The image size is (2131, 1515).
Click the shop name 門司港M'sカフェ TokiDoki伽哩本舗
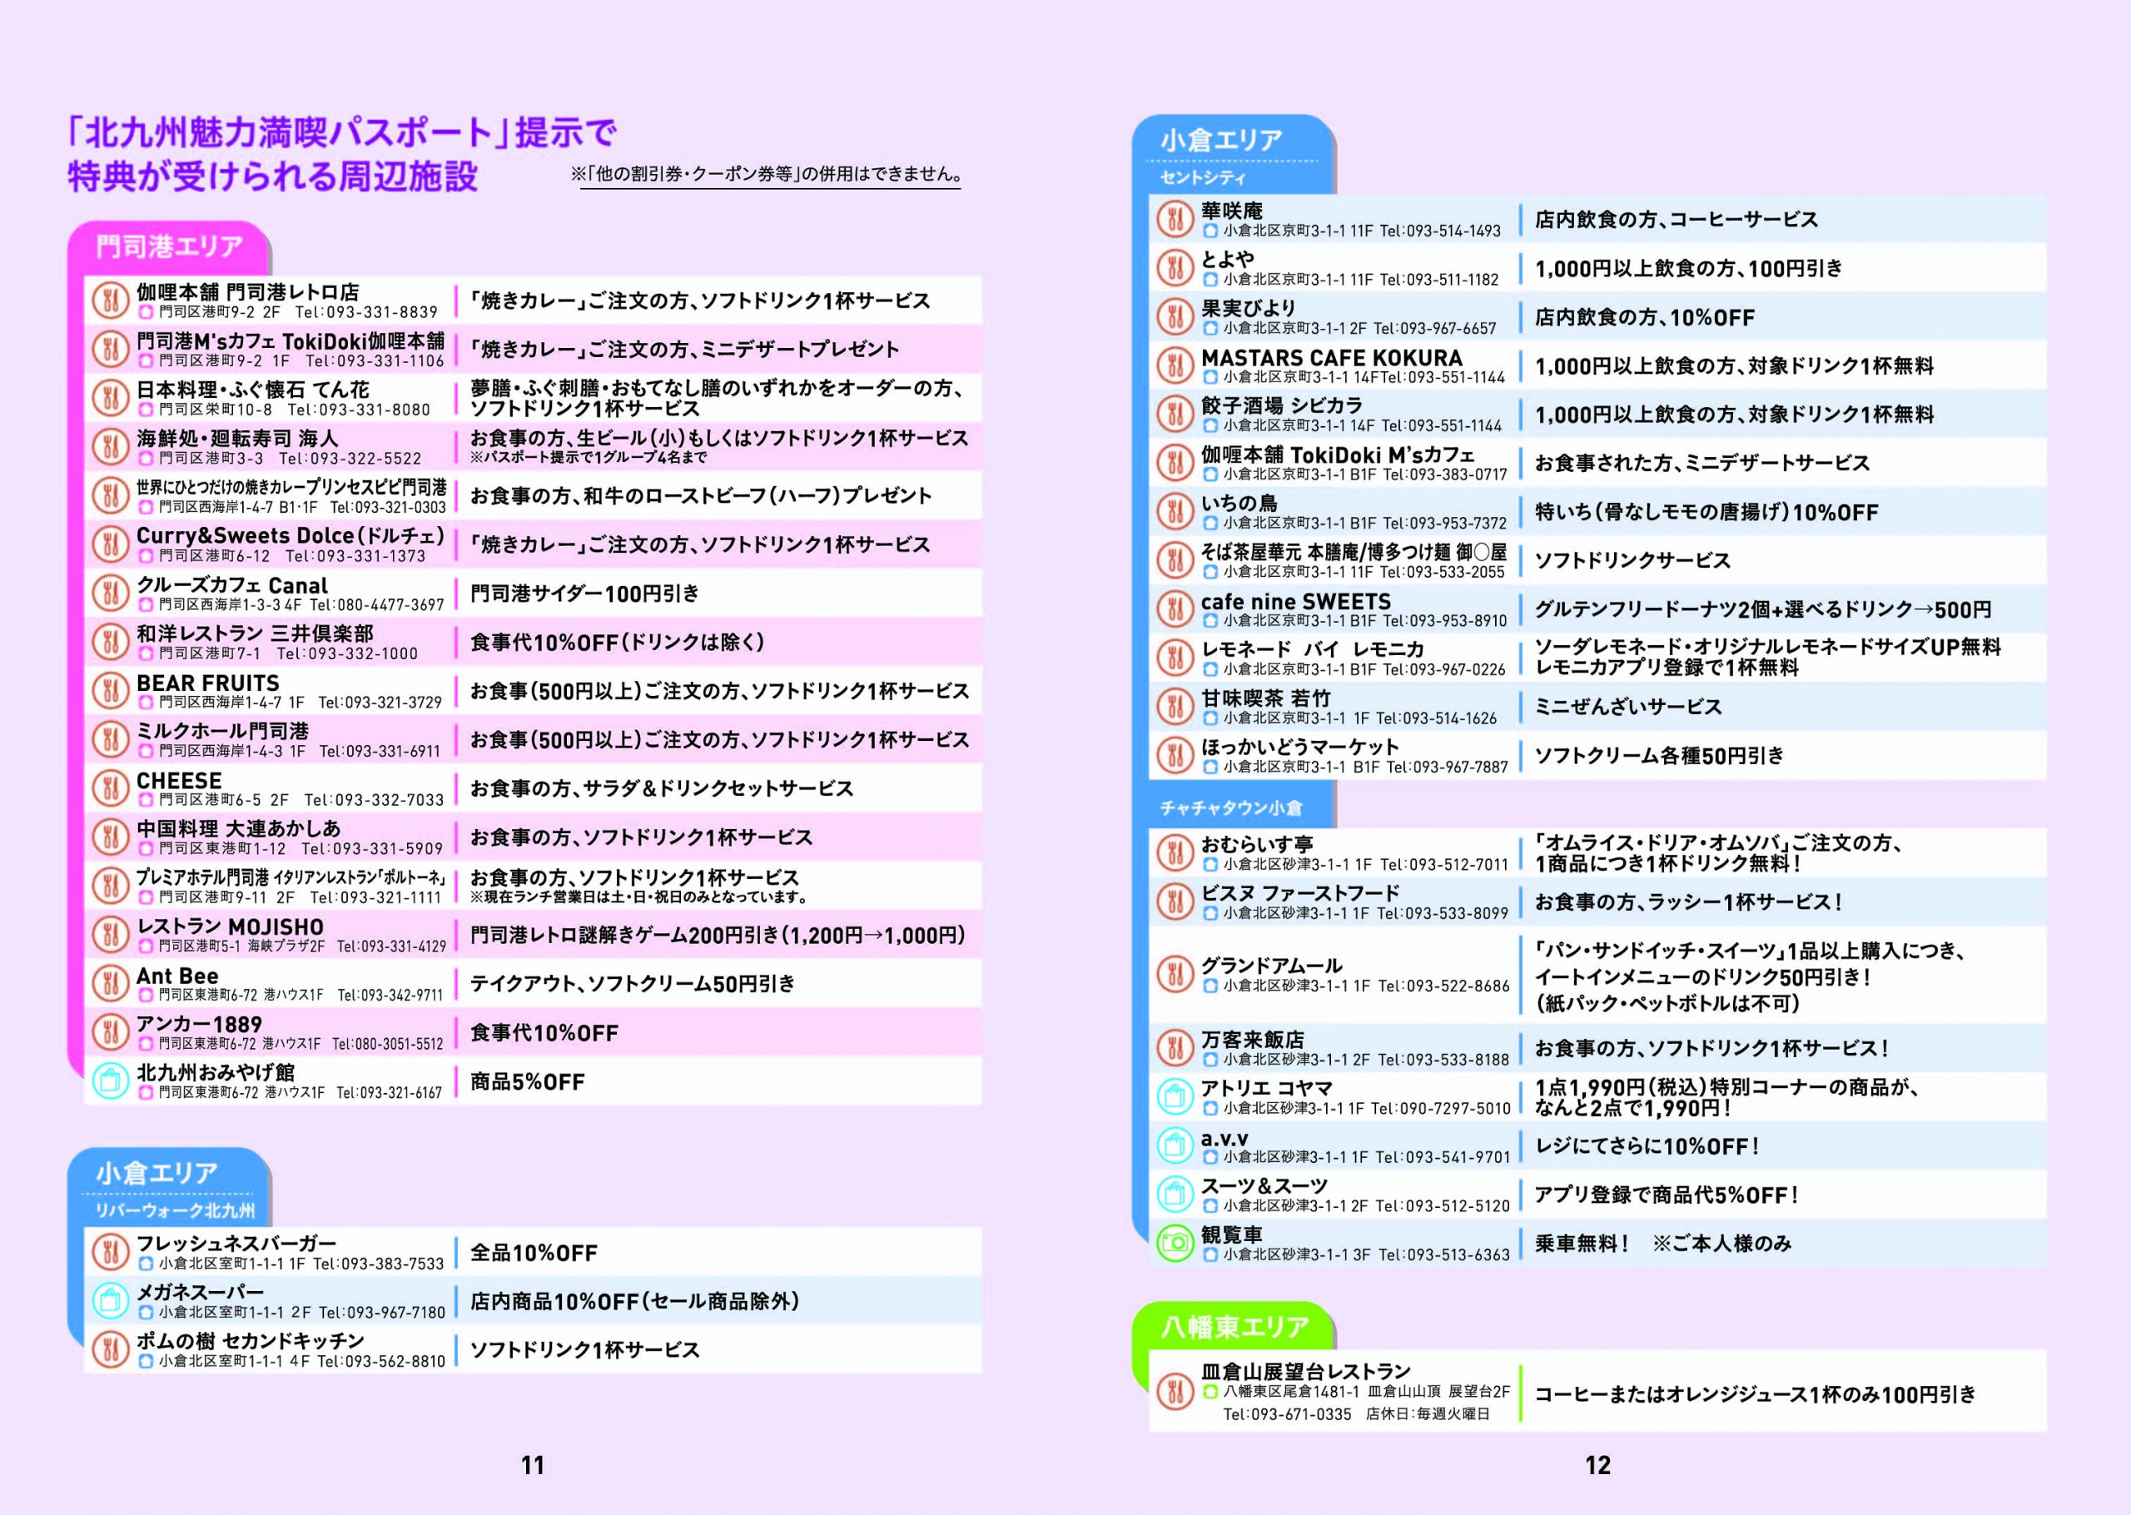pyautogui.click(x=291, y=340)
